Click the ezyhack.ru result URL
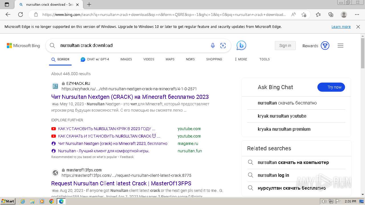 129,89
